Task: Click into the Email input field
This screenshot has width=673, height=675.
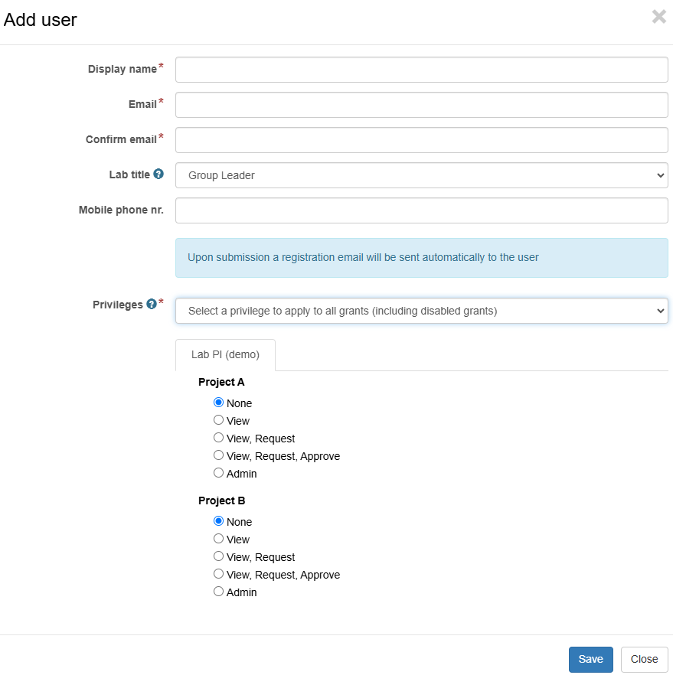Action: tap(422, 105)
